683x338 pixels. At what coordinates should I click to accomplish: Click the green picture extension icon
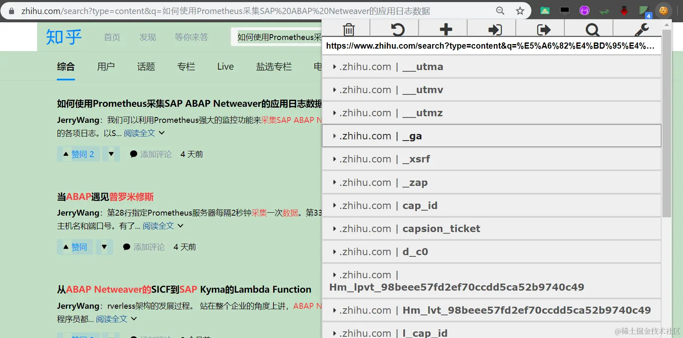click(x=545, y=11)
